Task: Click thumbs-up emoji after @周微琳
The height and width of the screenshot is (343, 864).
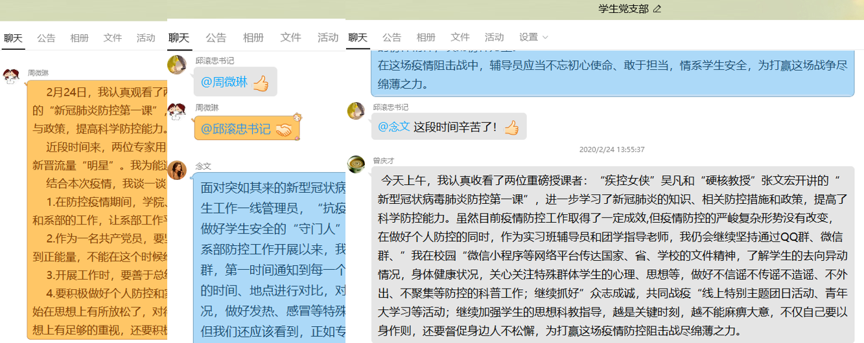Action: pos(261,83)
